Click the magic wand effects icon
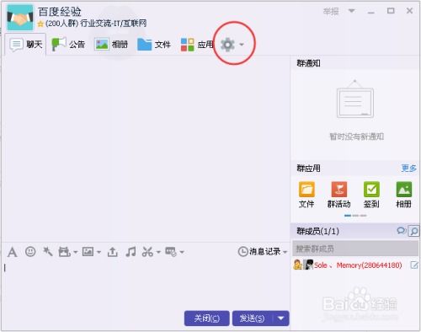 [48, 251]
